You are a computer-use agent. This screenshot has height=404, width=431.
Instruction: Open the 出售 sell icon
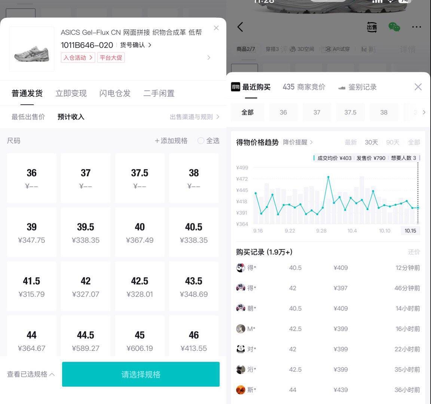(x=372, y=27)
